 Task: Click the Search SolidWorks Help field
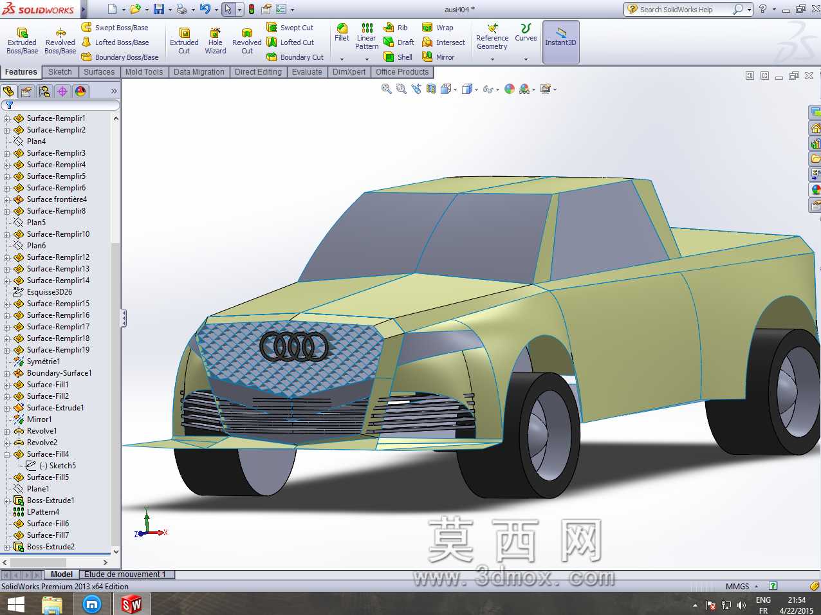[x=684, y=9]
